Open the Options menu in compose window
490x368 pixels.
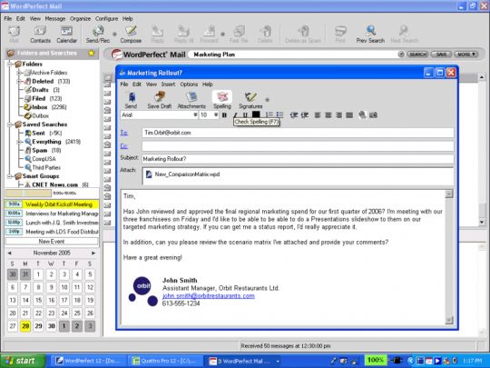click(189, 85)
